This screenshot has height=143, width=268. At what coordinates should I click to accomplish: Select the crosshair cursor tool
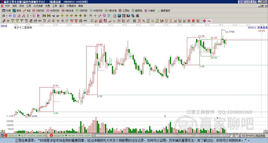tap(95, 16)
